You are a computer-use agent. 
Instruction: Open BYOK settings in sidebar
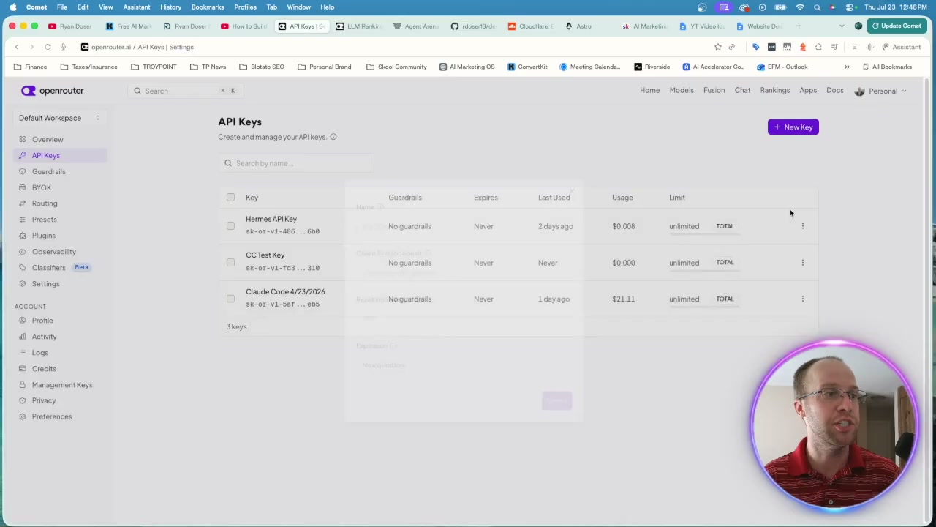[42, 187]
